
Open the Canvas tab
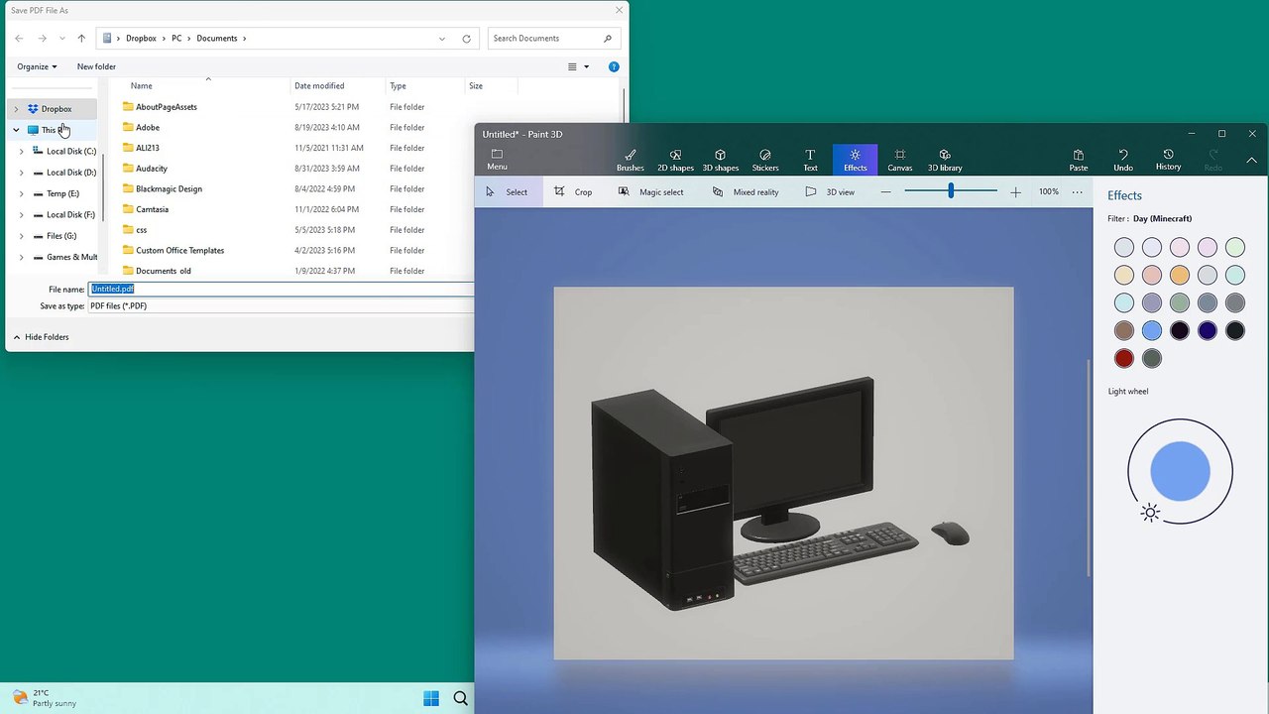tap(899, 160)
